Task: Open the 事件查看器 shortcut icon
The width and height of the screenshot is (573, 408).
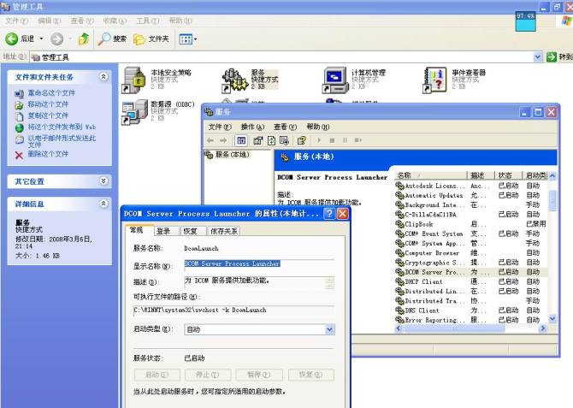Action: click(x=436, y=80)
